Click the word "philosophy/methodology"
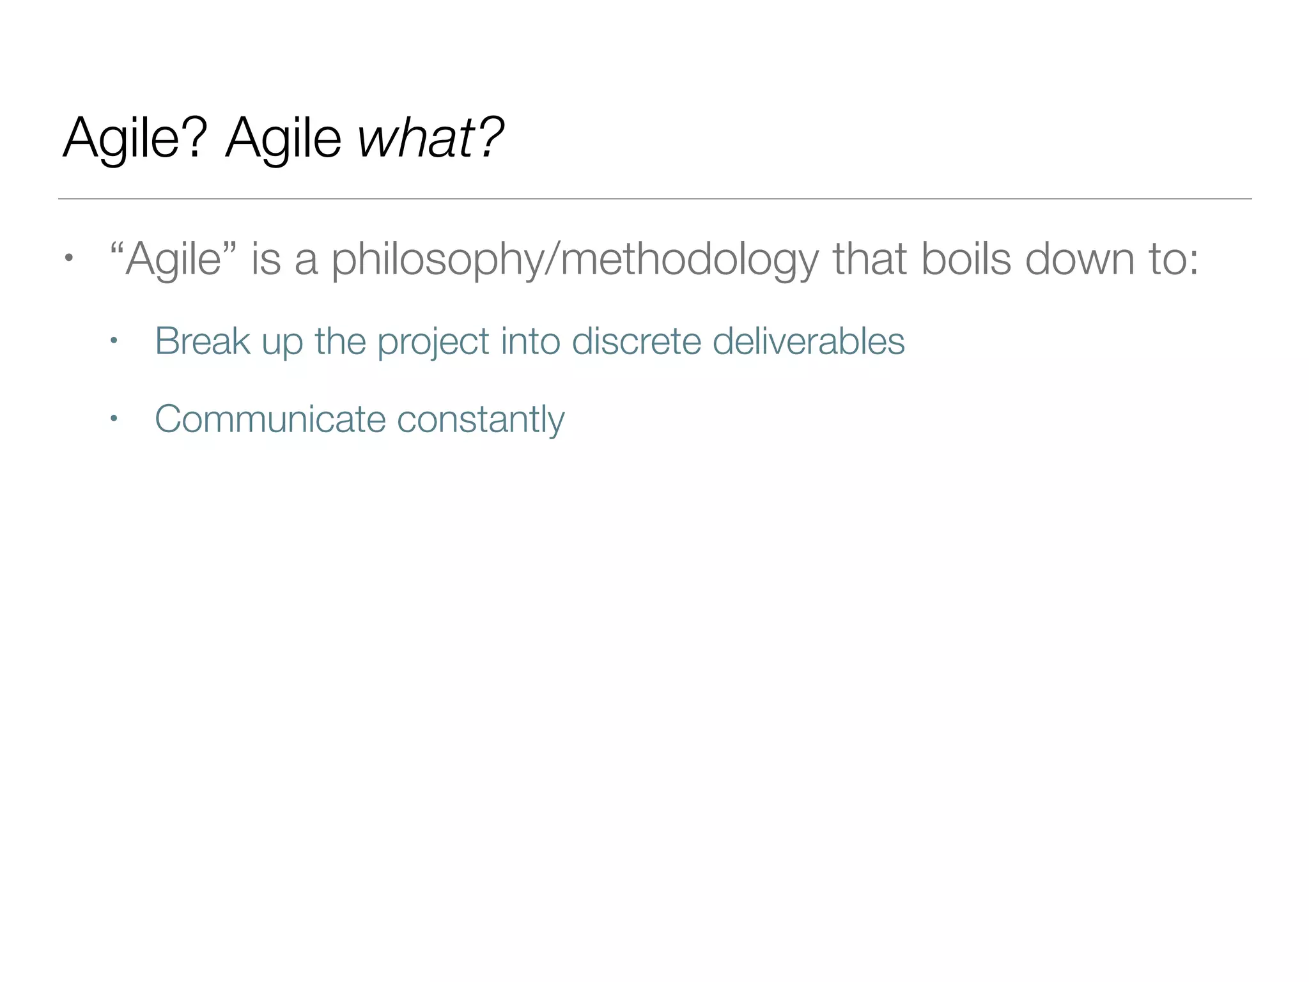The height and width of the screenshot is (982, 1309). tap(575, 260)
